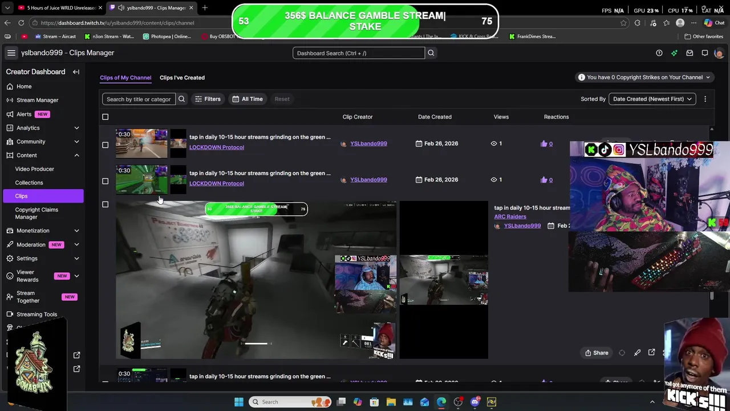Open the three-dot options menu near Sorted By
The width and height of the screenshot is (730, 411).
click(705, 99)
